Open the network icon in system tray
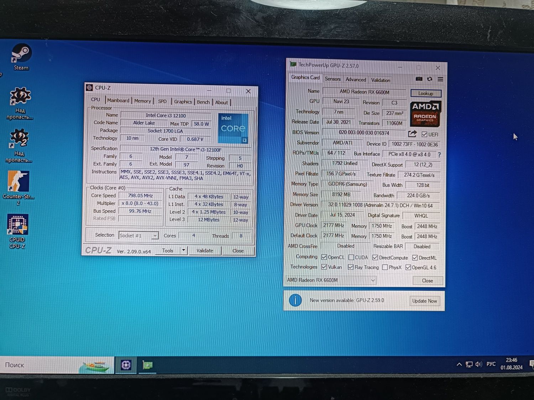Viewport: 534px width, 400px height. coord(469,364)
